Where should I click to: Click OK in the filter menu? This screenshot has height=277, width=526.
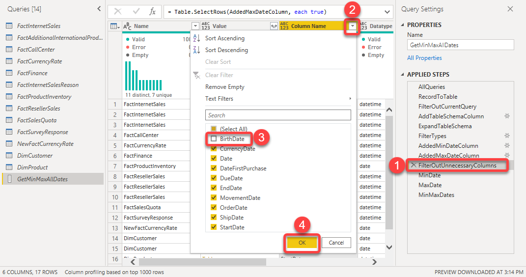[302, 243]
